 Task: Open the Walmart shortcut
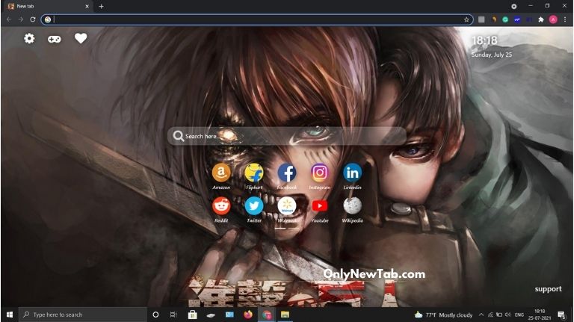click(x=287, y=205)
